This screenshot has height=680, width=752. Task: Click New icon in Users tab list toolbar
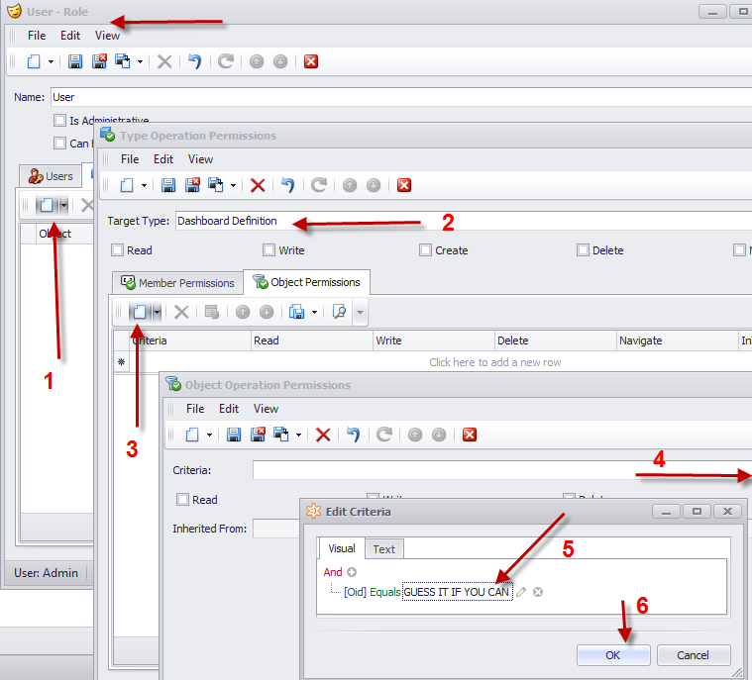(x=46, y=206)
